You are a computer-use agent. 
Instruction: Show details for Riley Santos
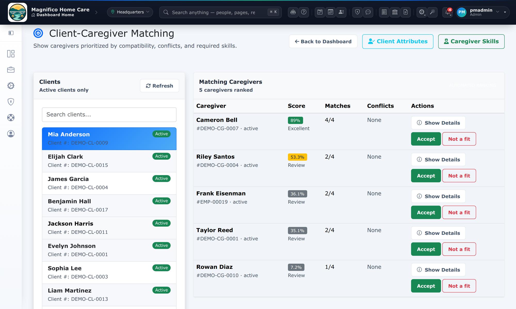click(438, 160)
